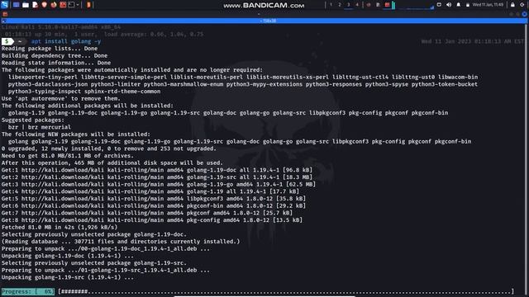Screen dimensions: 529x297
Task: Switch to workspace 4
Action: (x=357, y=5)
